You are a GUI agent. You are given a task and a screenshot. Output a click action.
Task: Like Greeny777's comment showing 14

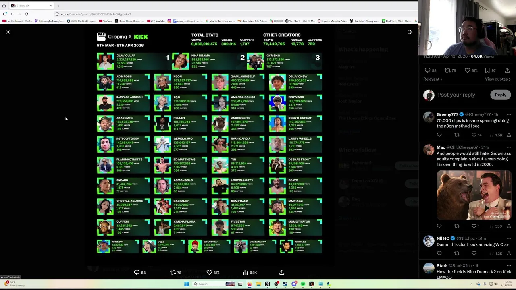474,135
